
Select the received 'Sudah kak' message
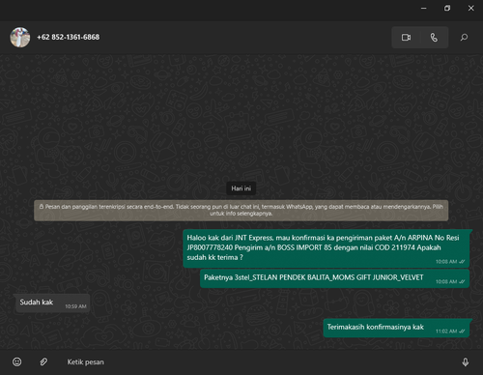click(x=53, y=303)
